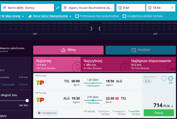Enable Uwzględnij pobliskie lotniska checkbox
Screen dimensions: 177x119
124,16
